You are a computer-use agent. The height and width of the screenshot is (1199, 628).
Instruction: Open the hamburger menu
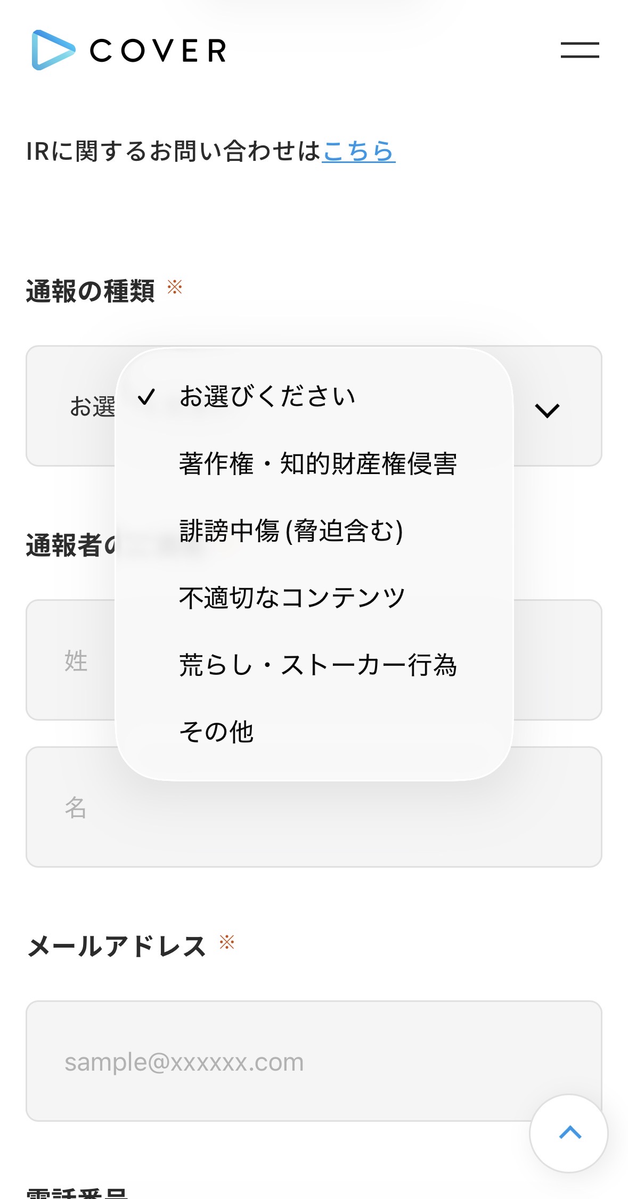click(580, 50)
